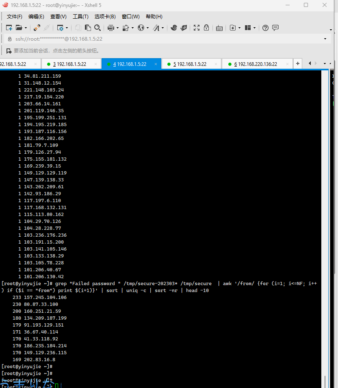This screenshot has height=388, width=338.
Task: Click IP 202.83.16.8 in output
Action: click(x=39, y=360)
